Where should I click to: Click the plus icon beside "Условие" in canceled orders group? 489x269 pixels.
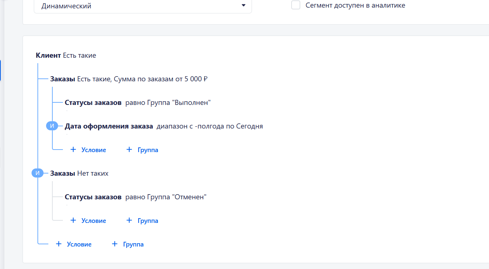click(73, 220)
